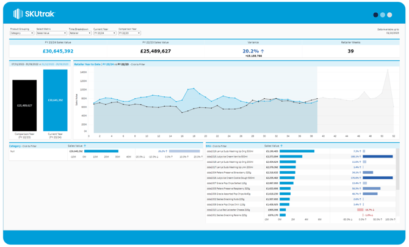
Task: Open the Product Grouping dropdown
Action: [x=22, y=33]
